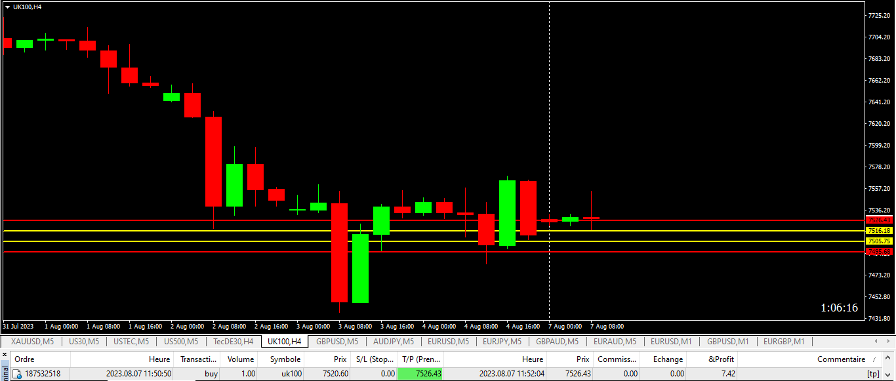
Task: Close the terminal panel with X icon
Action: tap(5, 355)
